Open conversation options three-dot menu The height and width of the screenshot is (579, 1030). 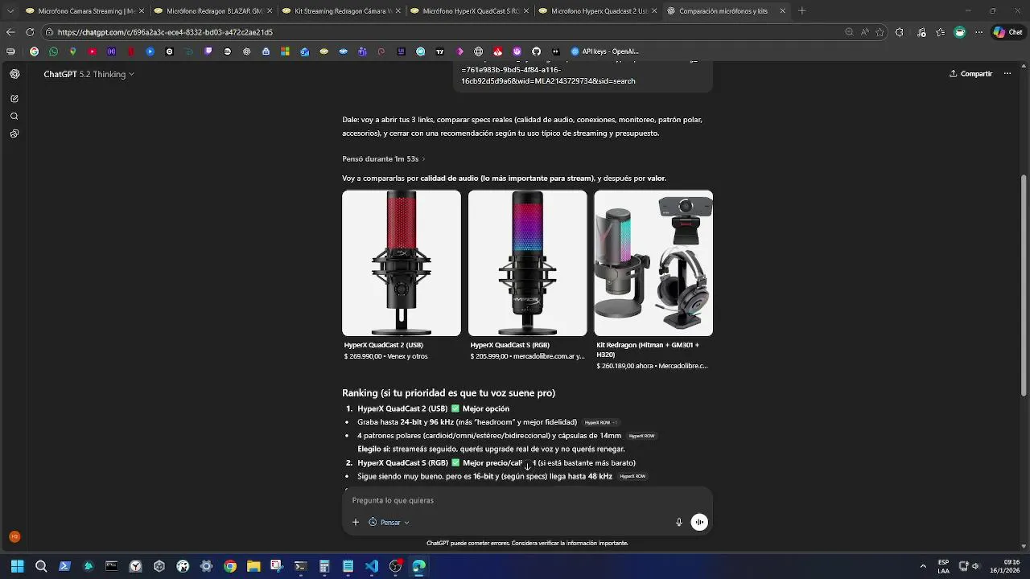1007,74
